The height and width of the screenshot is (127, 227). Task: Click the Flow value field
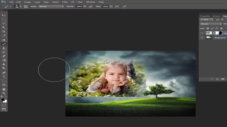pyautogui.click(x=106, y=6)
